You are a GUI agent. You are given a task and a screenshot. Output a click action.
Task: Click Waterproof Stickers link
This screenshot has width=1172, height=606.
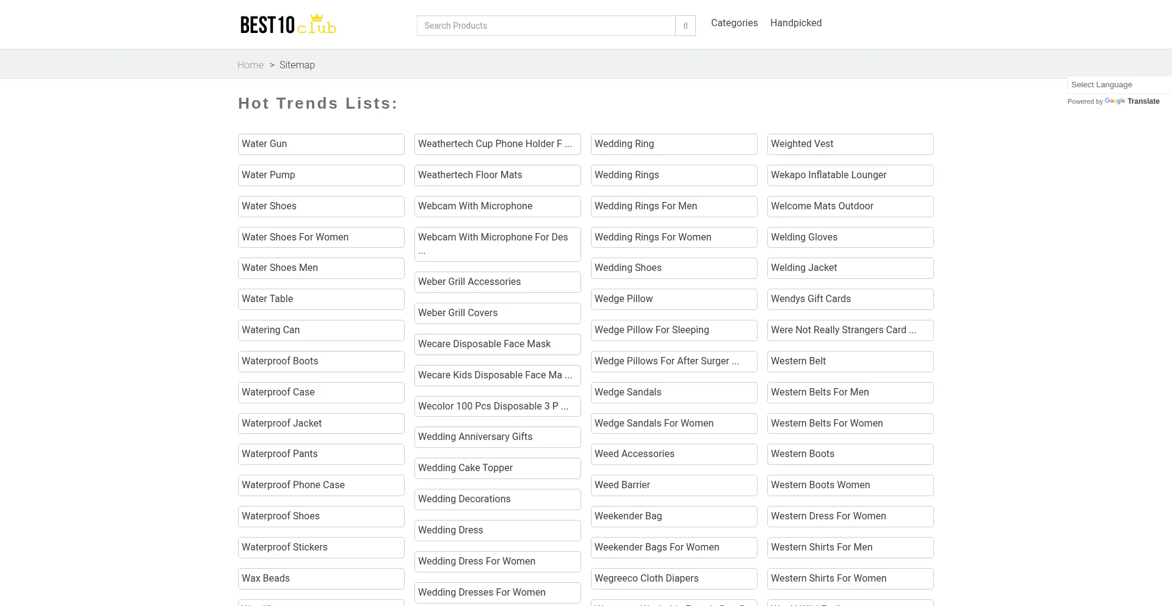click(321, 547)
